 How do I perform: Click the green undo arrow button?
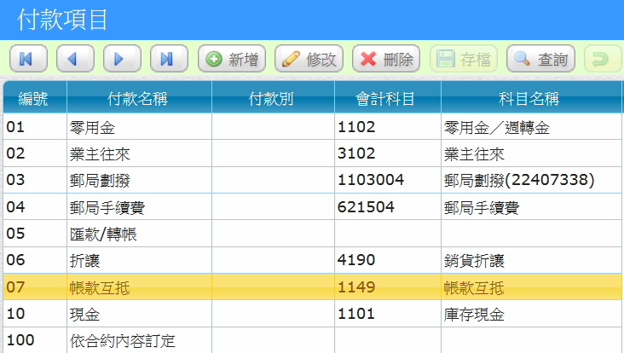(x=602, y=59)
